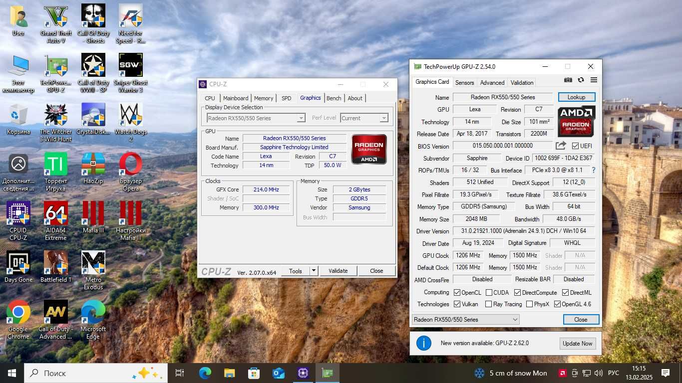Open the Windows Start menu

pyautogui.click(x=12, y=373)
